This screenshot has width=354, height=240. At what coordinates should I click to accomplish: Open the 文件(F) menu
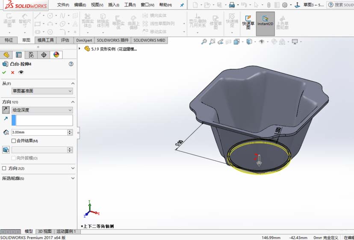click(63, 5)
